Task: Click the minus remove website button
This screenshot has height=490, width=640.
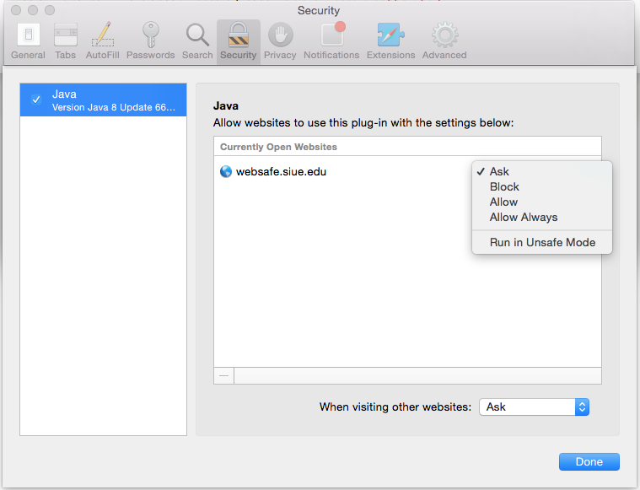Action: 223,375
